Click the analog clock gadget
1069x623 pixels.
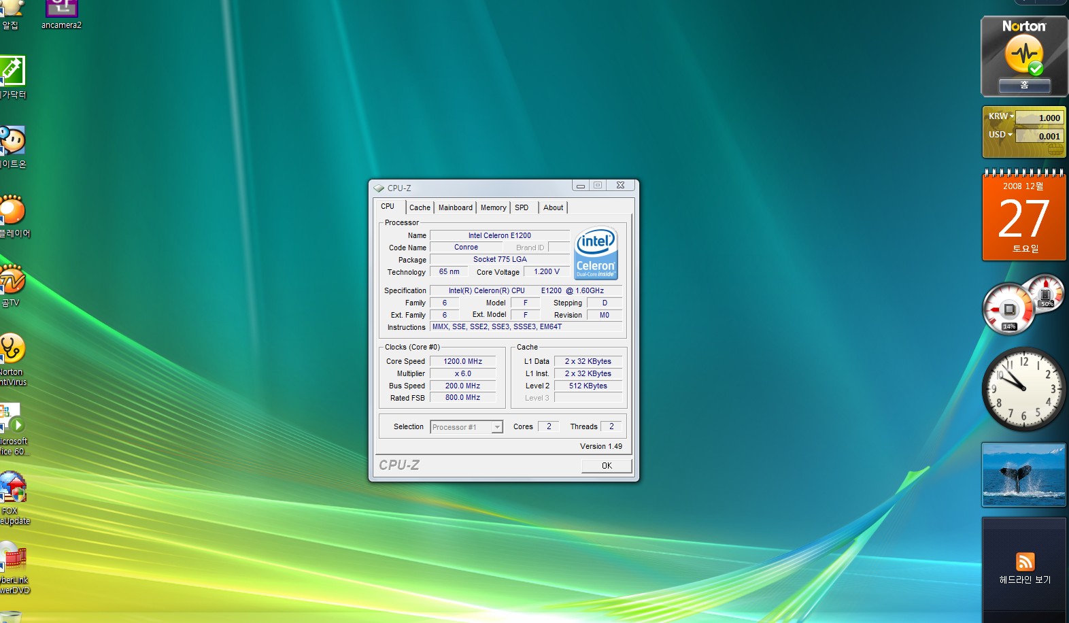(x=1023, y=389)
